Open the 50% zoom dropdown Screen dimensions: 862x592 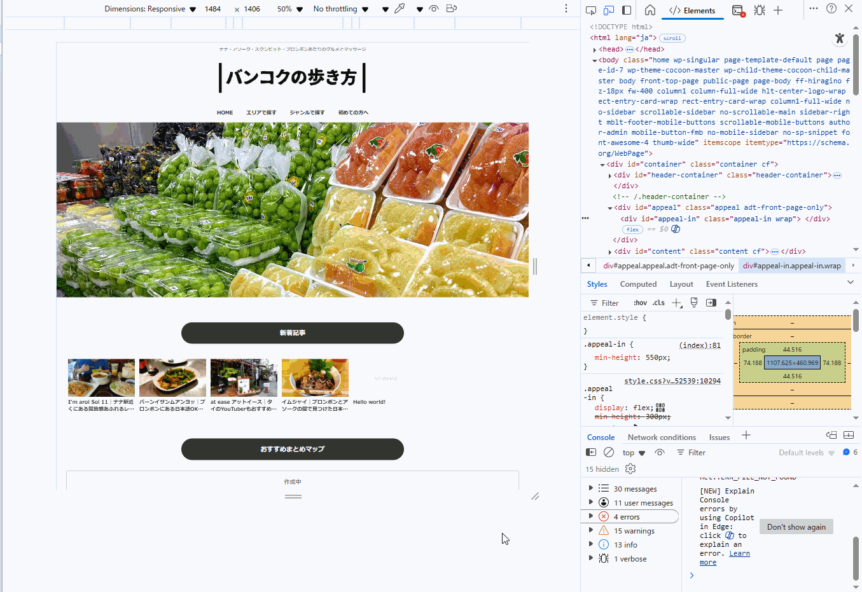[289, 9]
